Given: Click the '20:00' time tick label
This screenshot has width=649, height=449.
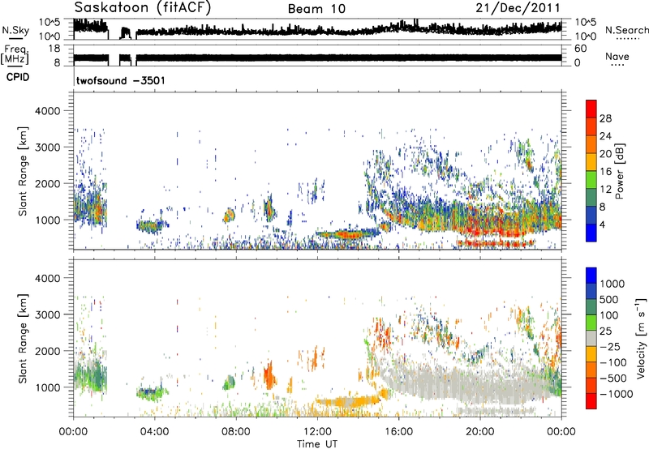Looking at the screenshot, I should (x=479, y=432).
